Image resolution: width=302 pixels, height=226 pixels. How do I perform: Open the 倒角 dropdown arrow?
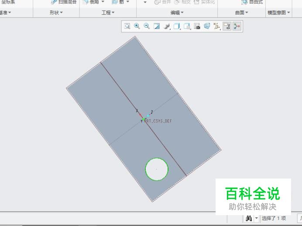(103, 2)
